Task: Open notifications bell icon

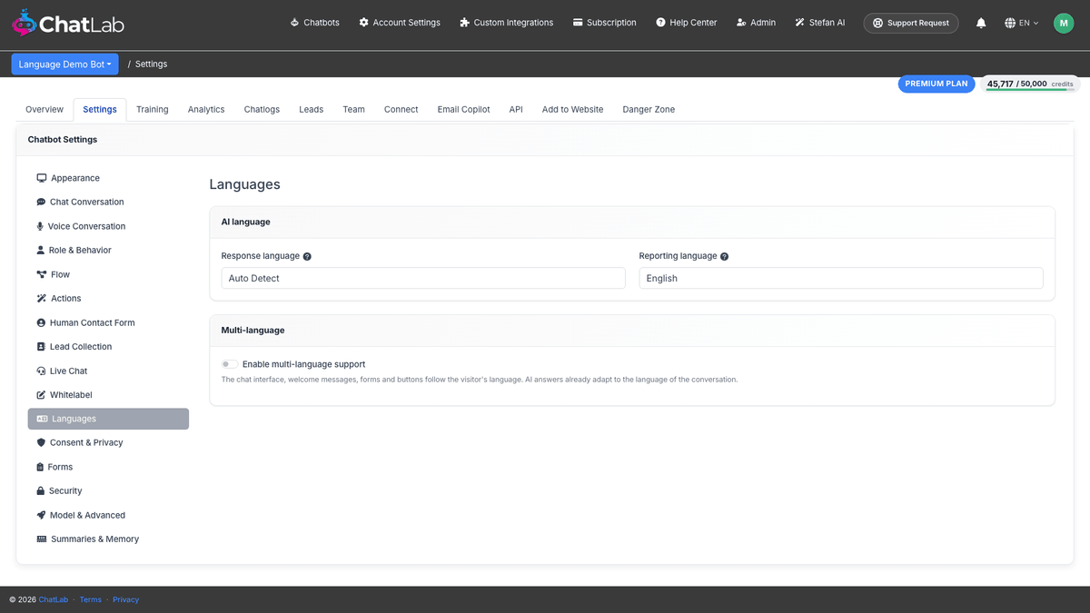Action: pyautogui.click(x=981, y=23)
